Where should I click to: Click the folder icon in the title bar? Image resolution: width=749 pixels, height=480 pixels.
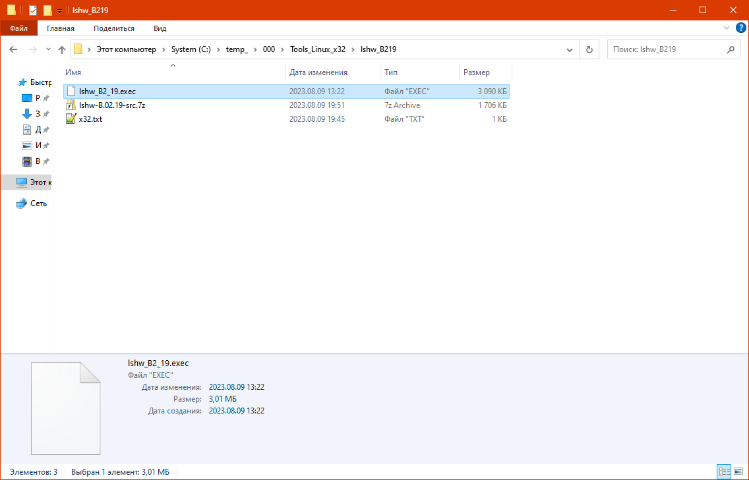tap(11, 10)
